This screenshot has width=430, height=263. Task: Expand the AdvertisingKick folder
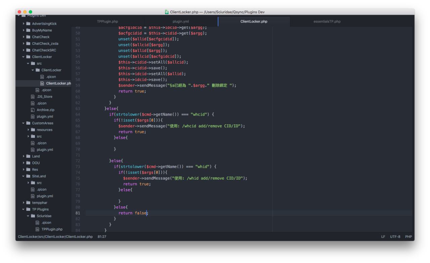24,23
